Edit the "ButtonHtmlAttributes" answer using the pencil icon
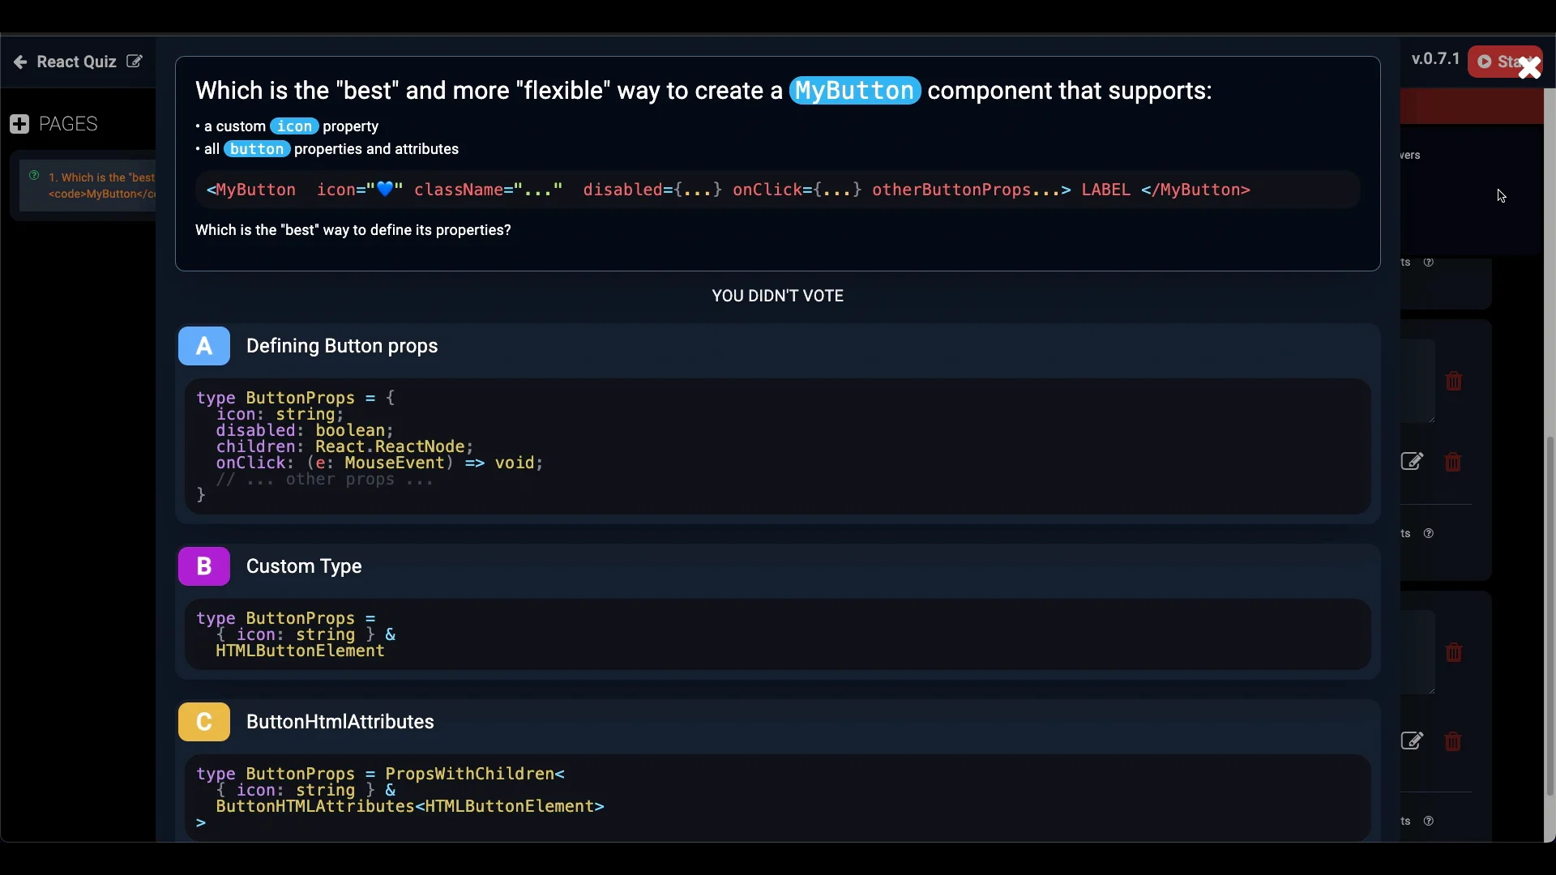This screenshot has height=875, width=1556. pyautogui.click(x=1413, y=741)
